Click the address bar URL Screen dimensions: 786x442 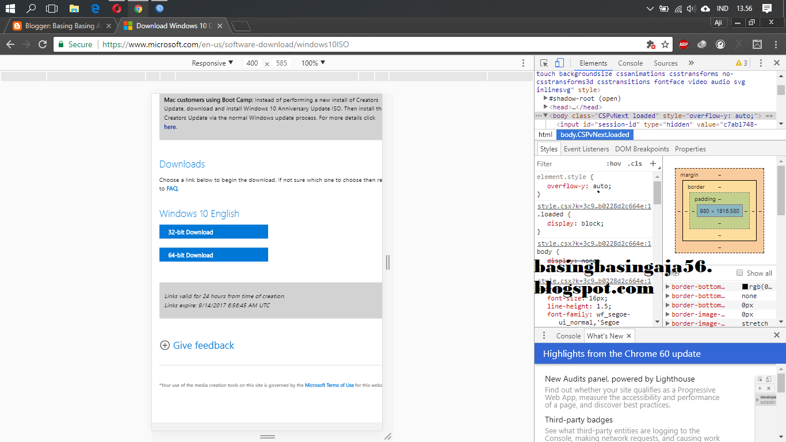pyautogui.click(x=226, y=44)
